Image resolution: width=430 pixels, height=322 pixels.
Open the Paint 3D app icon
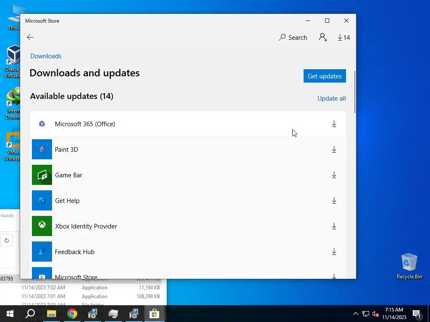click(42, 149)
